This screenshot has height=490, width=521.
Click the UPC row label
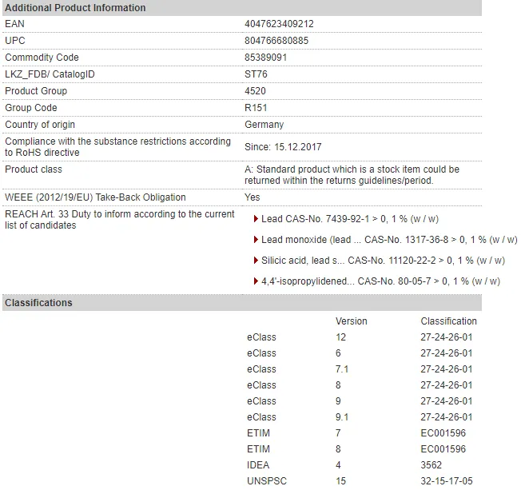tap(15, 41)
